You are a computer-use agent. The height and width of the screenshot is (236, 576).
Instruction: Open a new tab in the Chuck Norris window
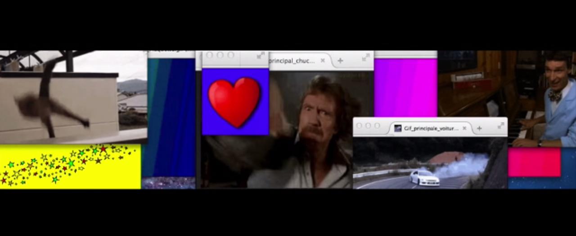(340, 61)
